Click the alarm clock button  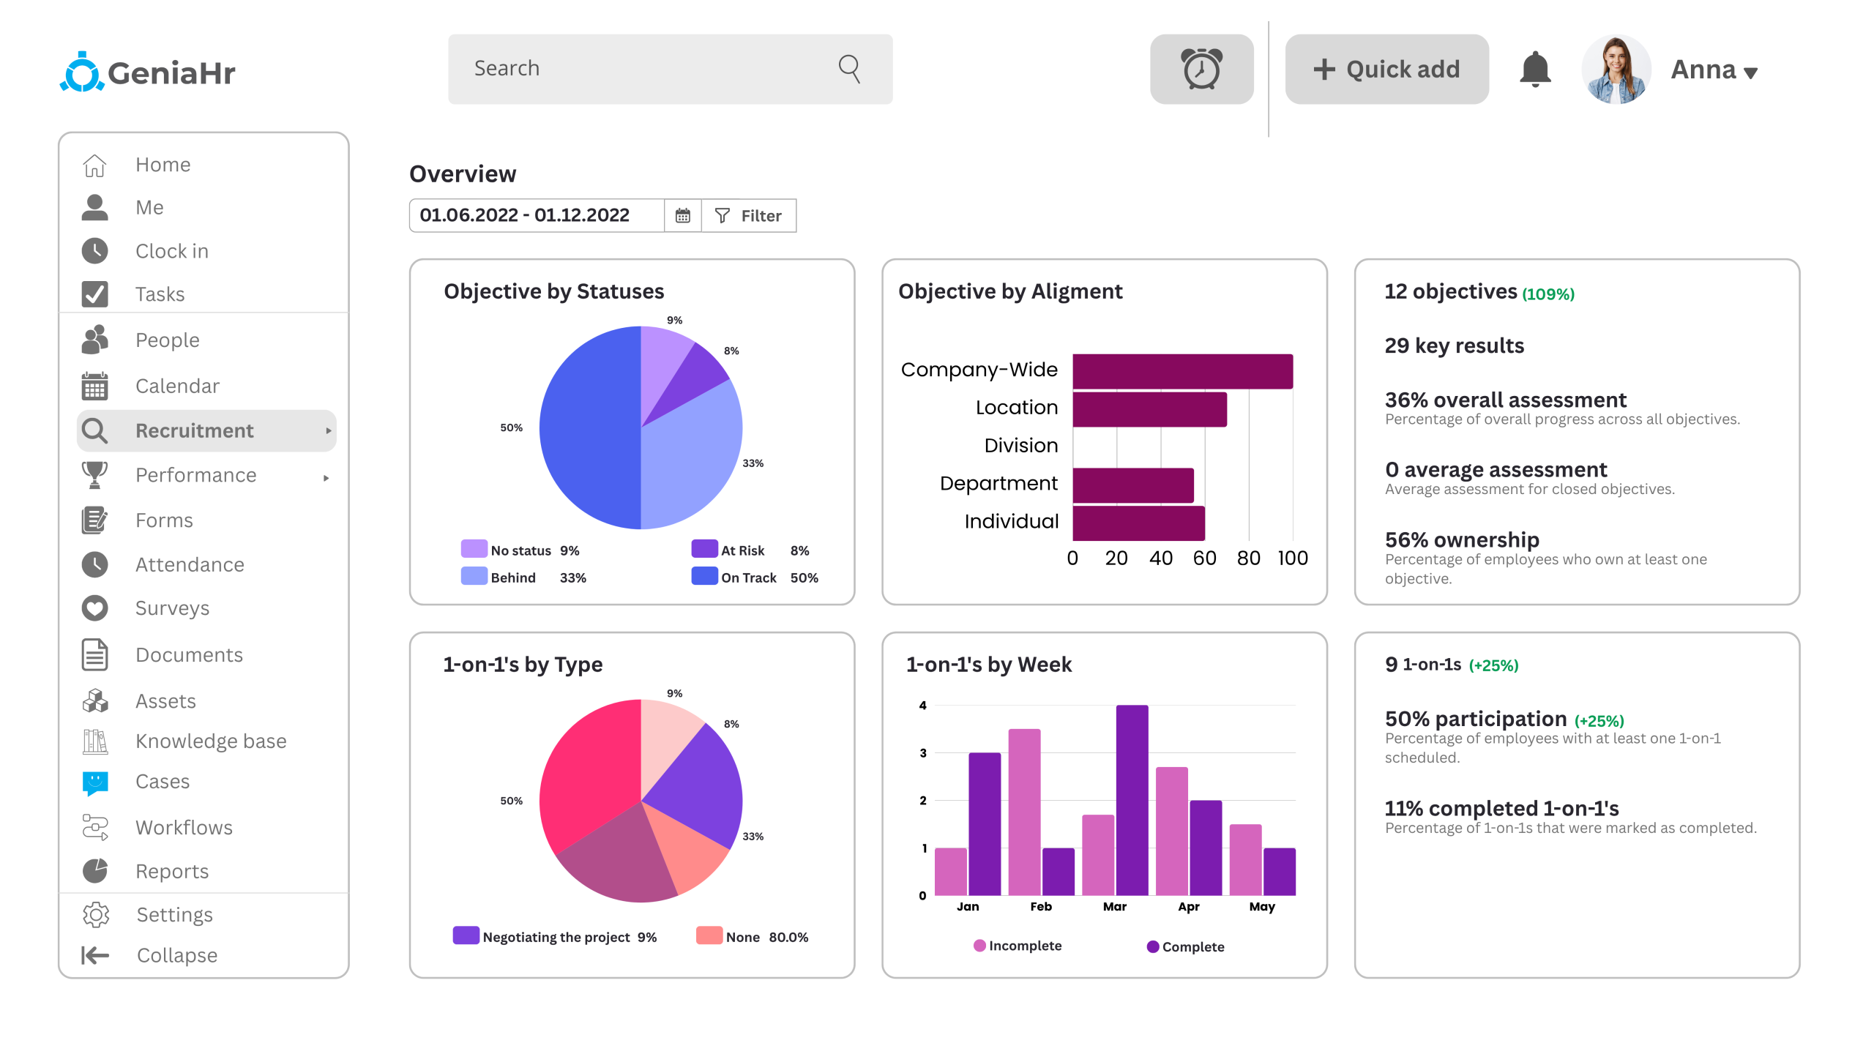tap(1201, 69)
